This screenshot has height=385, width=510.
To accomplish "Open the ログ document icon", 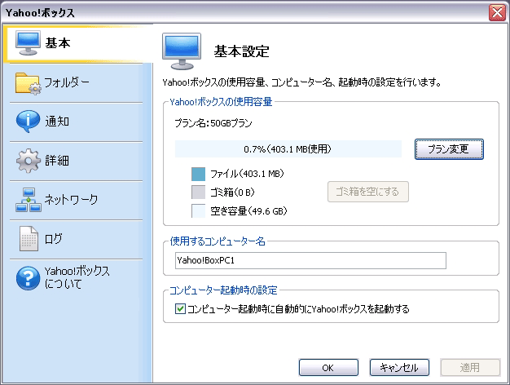I will 29,239.
